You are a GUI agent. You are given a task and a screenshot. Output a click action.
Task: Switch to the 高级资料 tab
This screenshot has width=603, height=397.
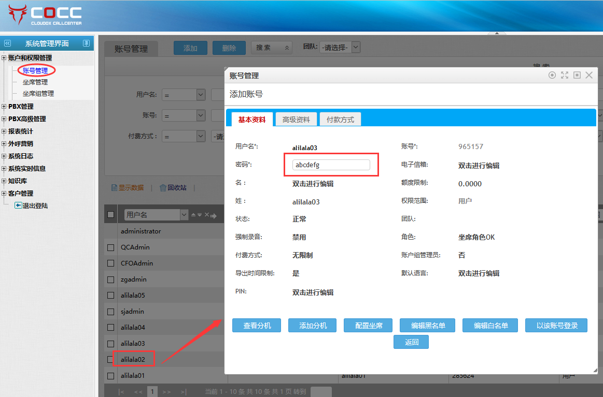[x=296, y=120]
